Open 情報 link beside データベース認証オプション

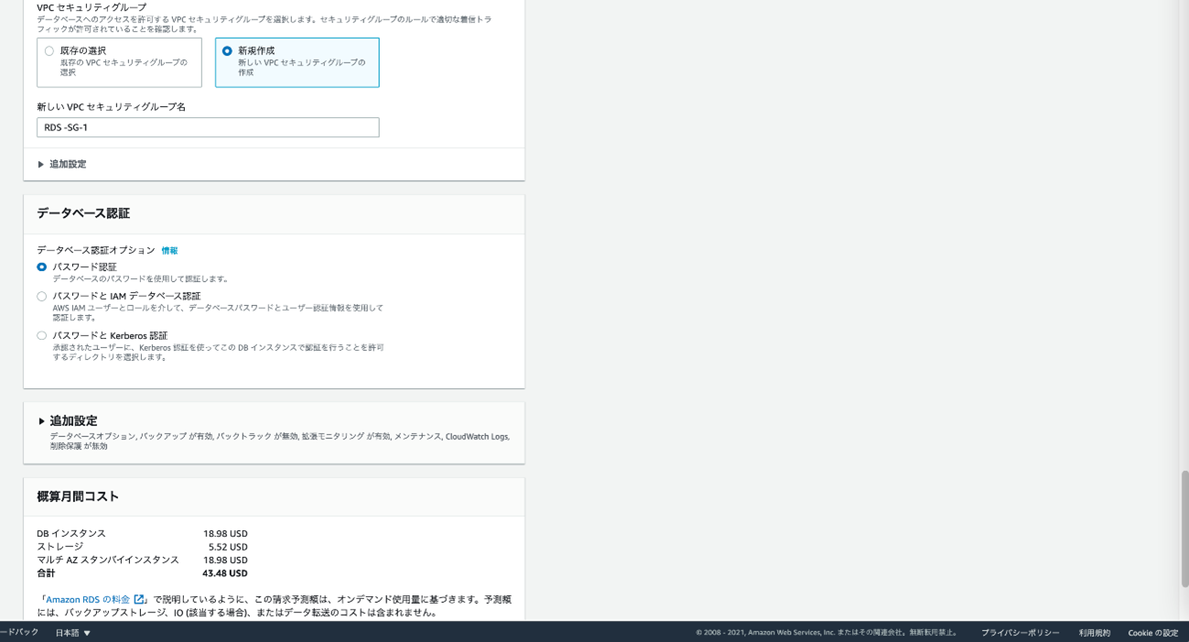[169, 251]
